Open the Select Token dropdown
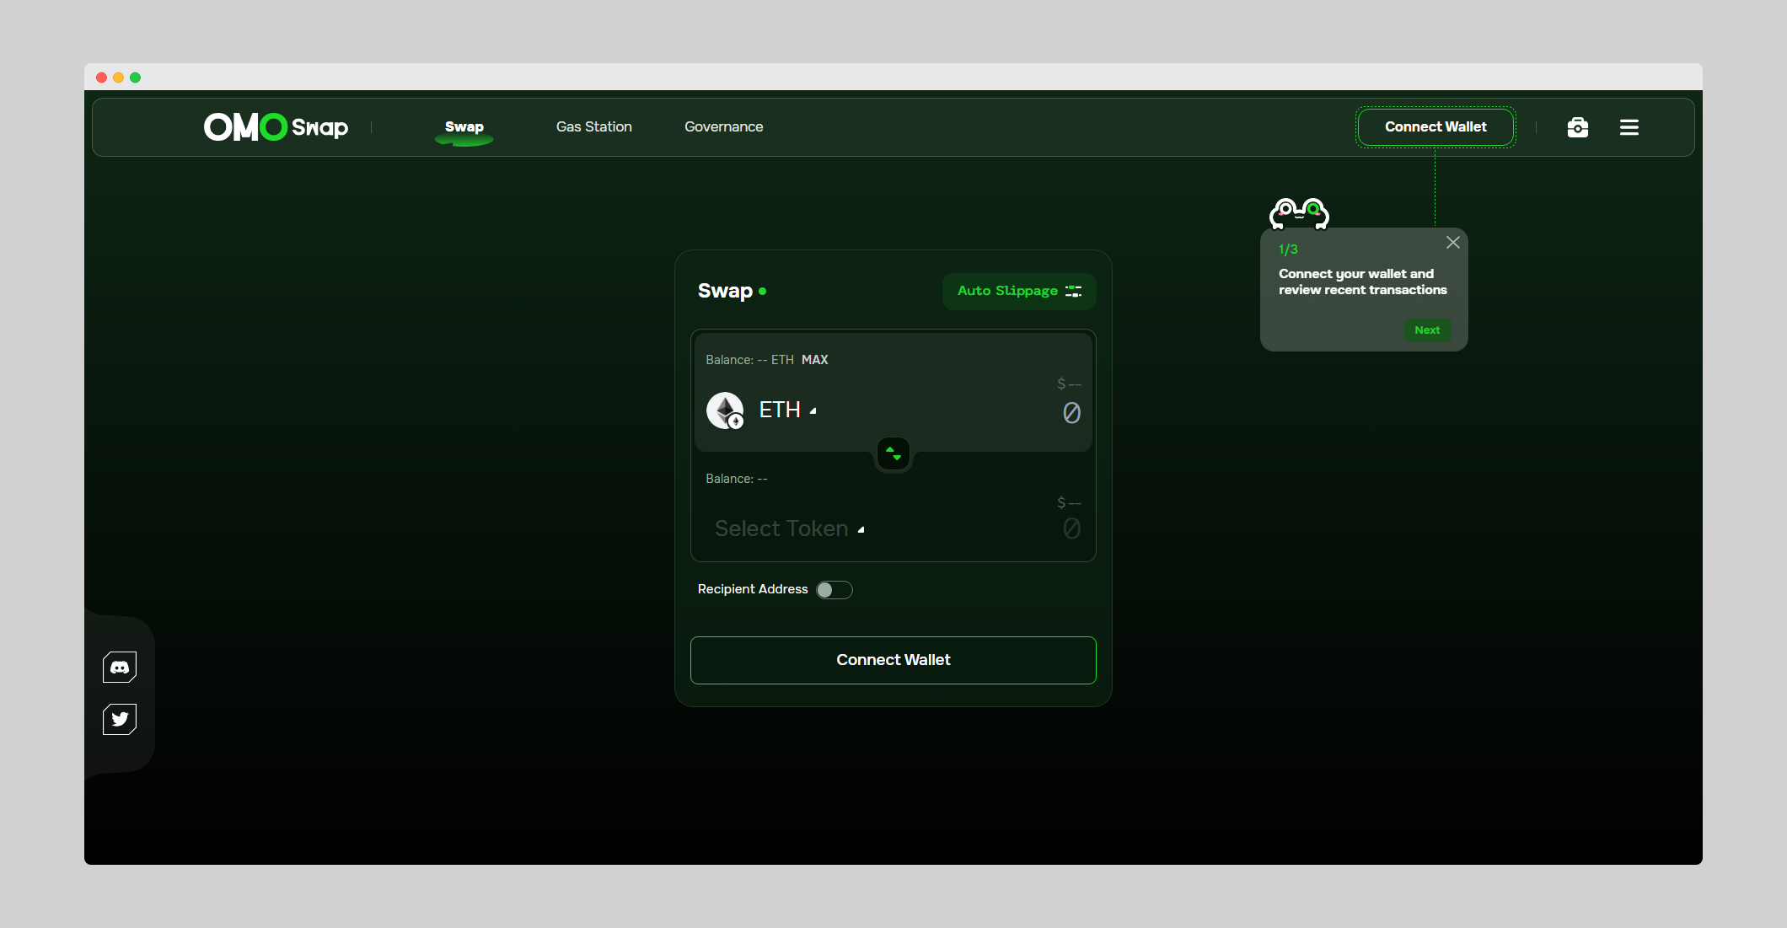The width and height of the screenshot is (1787, 928). (790, 528)
